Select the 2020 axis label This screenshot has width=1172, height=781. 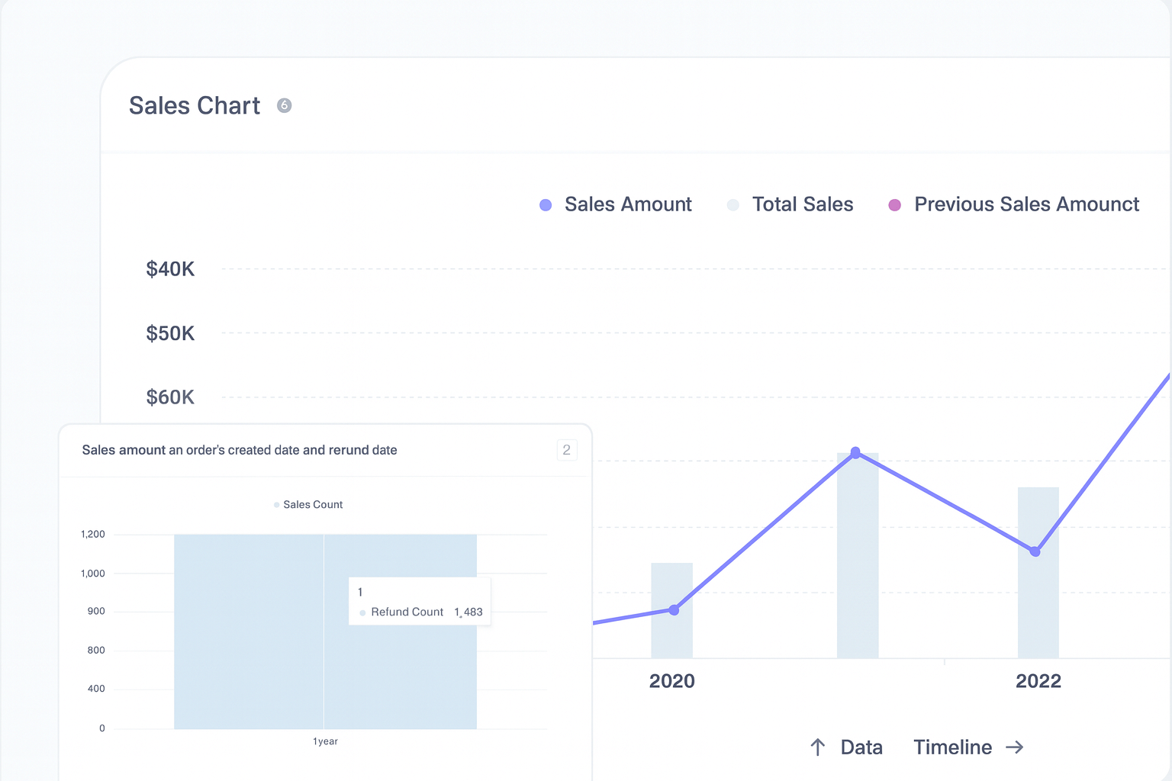(672, 681)
